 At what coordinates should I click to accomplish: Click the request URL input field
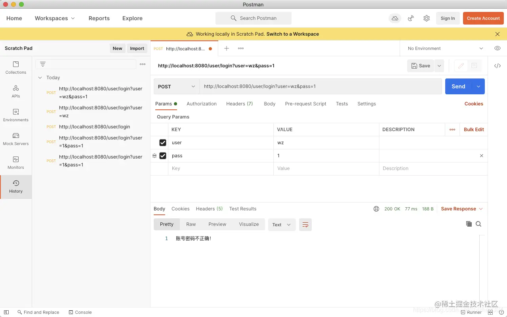point(320,86)
